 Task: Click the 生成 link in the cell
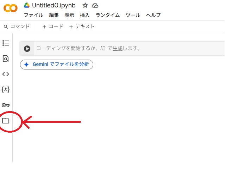[x=117, y=48]
